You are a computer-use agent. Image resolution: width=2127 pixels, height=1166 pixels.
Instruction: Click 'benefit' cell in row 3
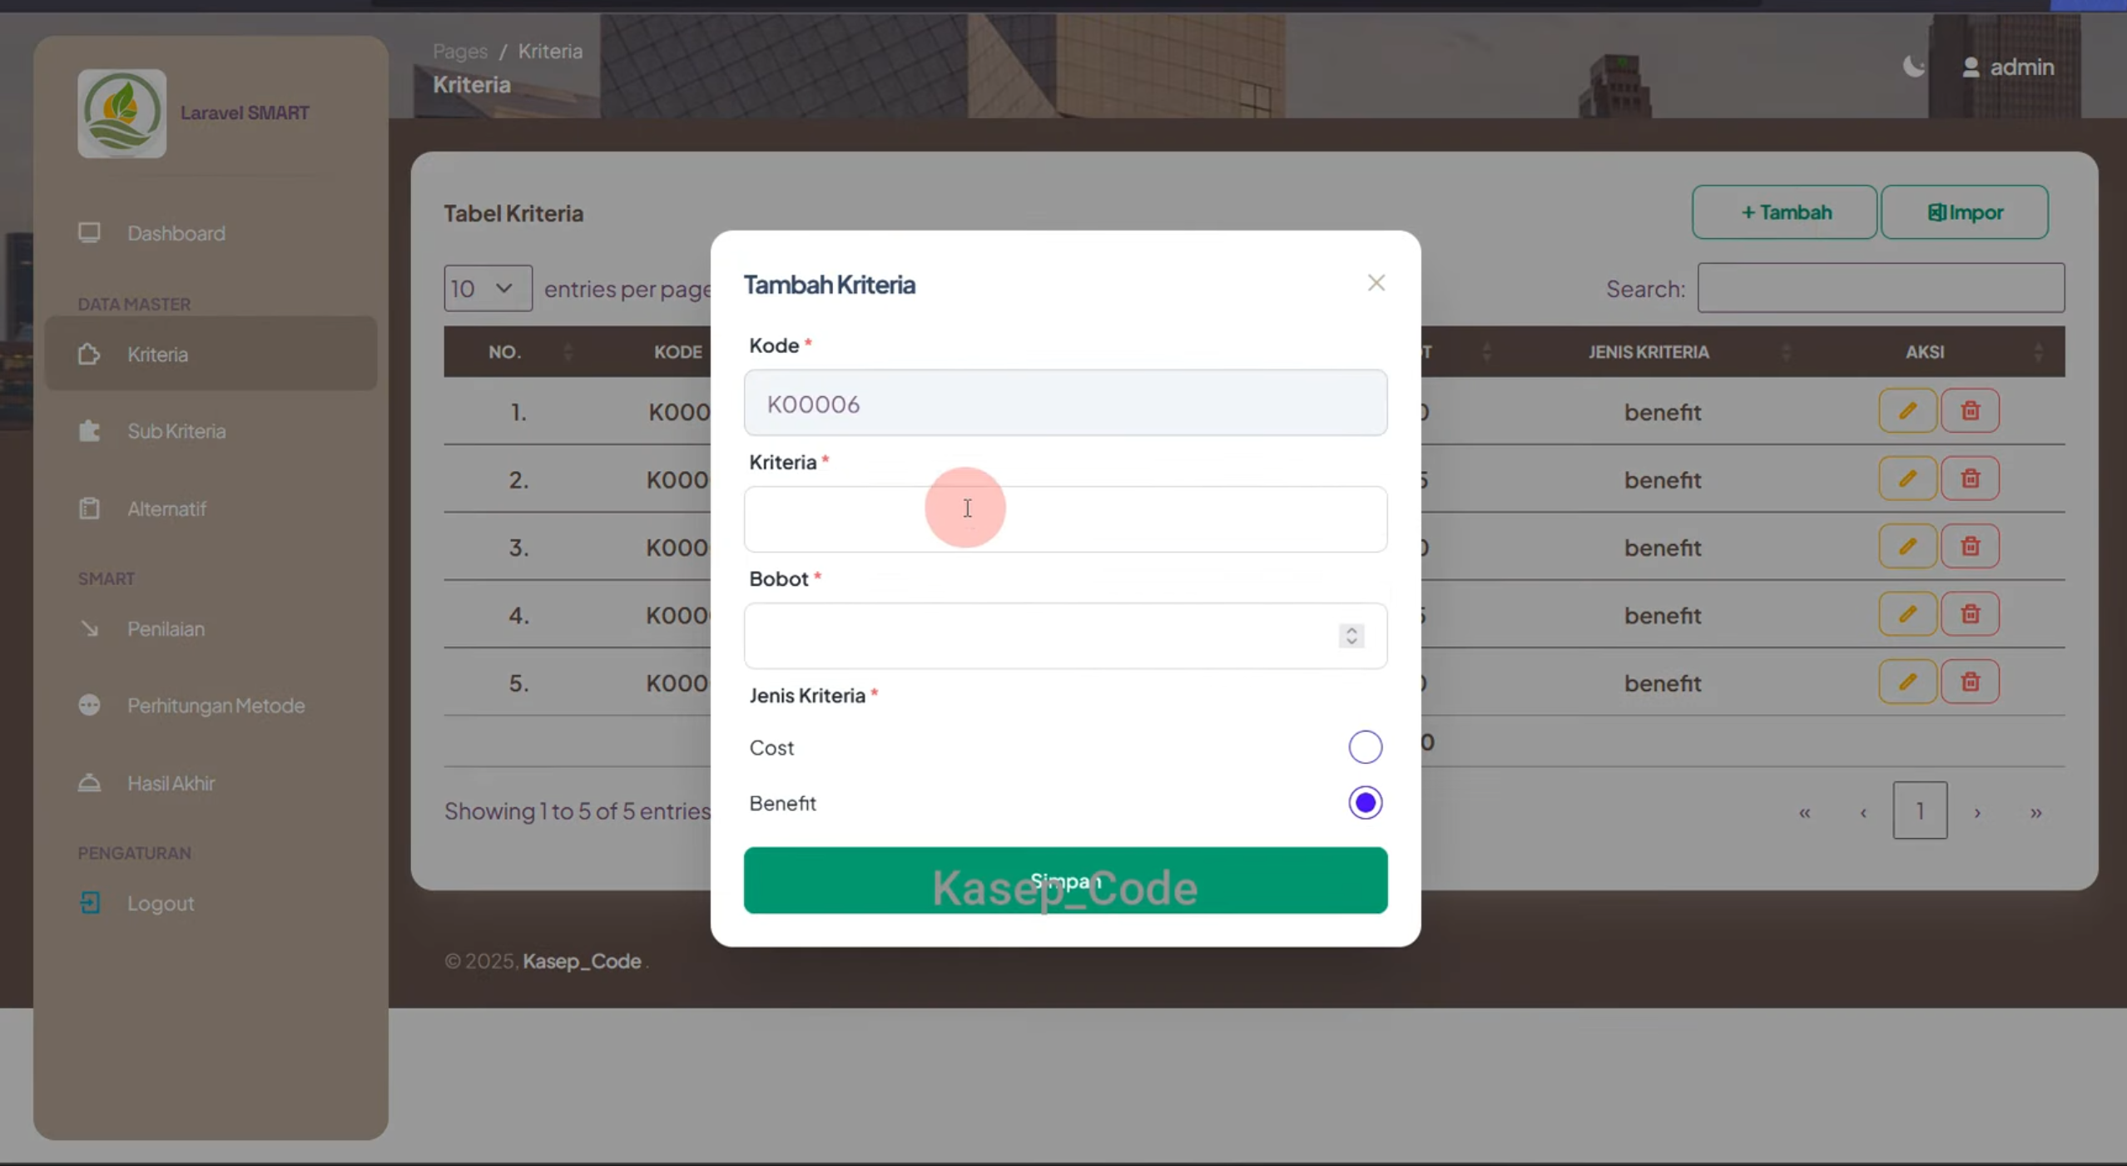pos(1663,548)
